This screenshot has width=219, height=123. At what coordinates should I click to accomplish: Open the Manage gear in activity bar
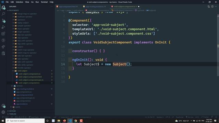(x=3, y=112)
